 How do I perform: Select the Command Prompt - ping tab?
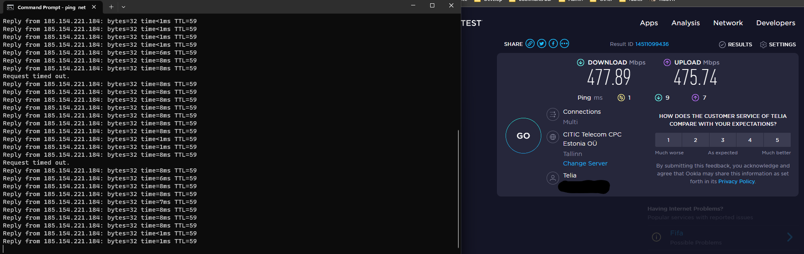point(52,7)
